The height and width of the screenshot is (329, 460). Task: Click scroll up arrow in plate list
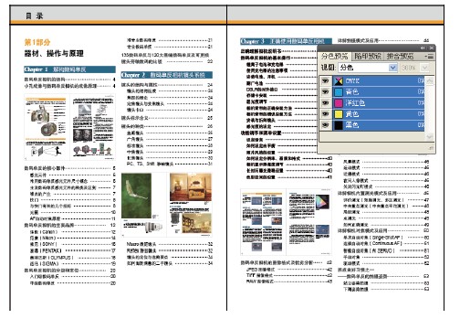click(x=429, y=80)
